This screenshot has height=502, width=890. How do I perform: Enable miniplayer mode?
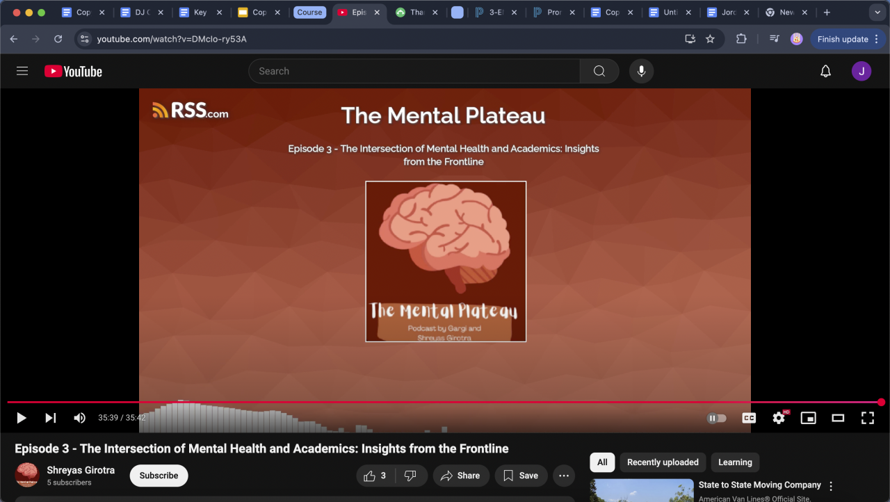[x=808, y=418]
